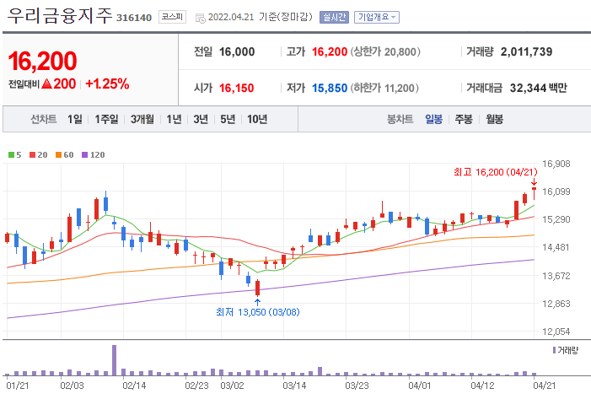Screen dimensions: 591x399
Task: Click the 저가 value 15,850
Action: [x=330, y=89]
